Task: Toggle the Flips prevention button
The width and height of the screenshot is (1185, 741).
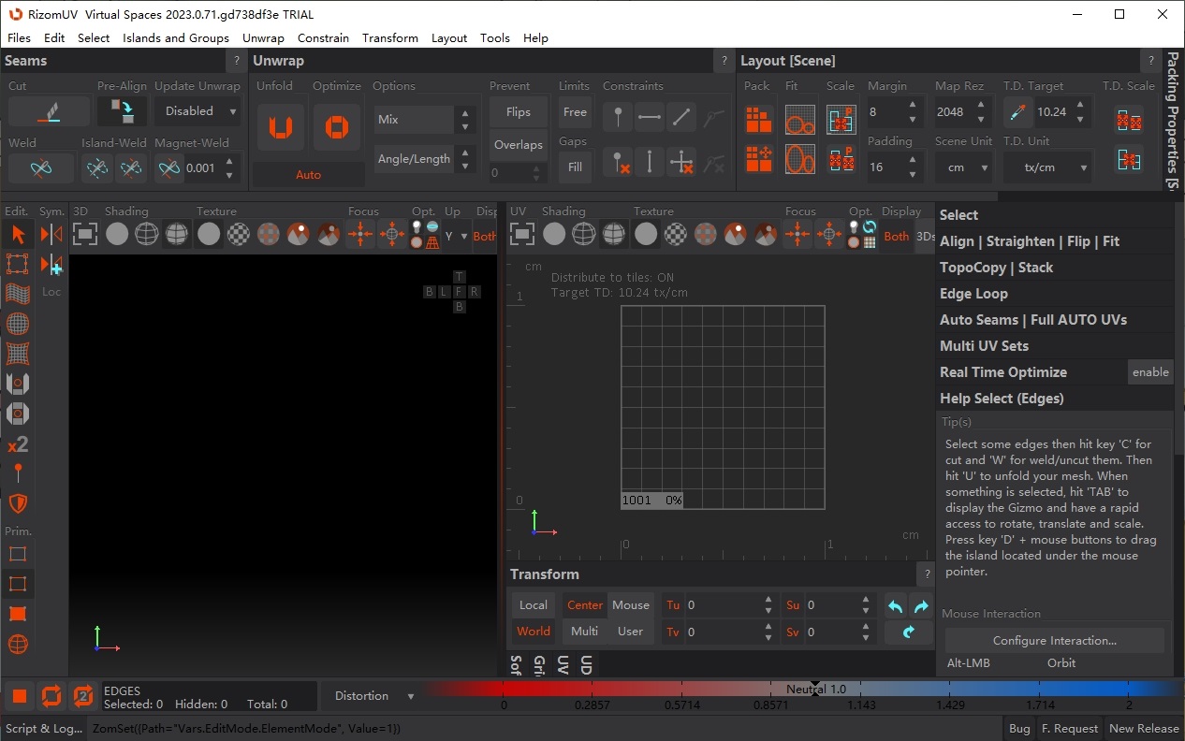Action: click(x=518, y=112)
